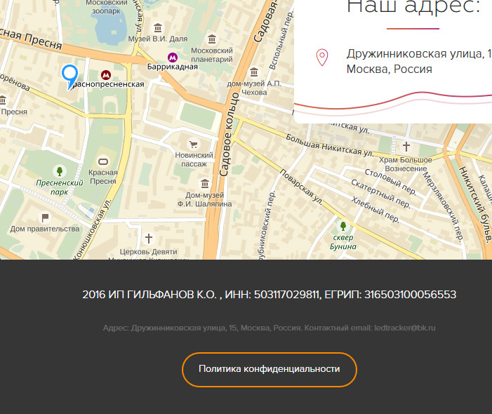Click the Пресненский парк tree icon
The image size is (492, 414).
click(x=59, y=171)
